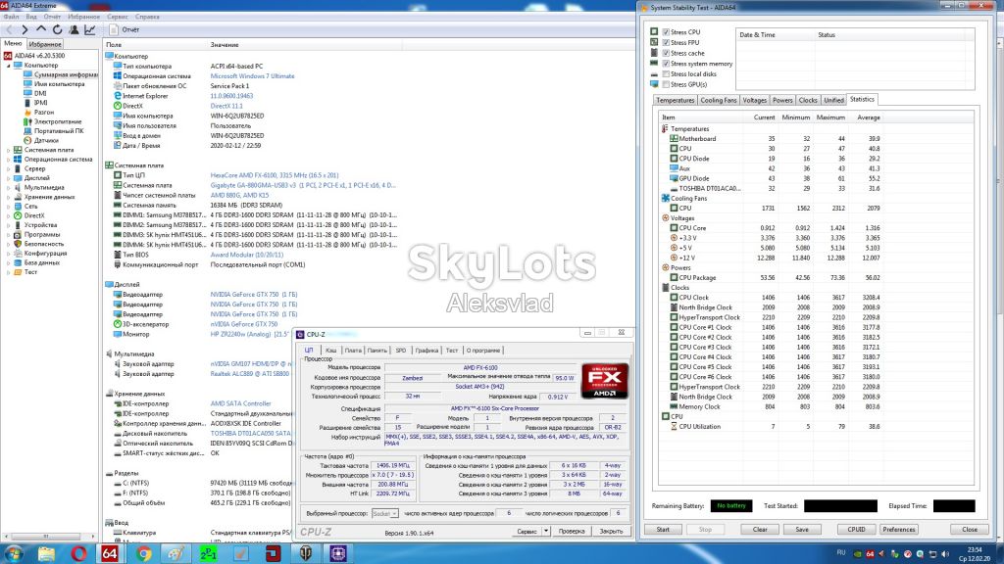Open the graph (stability test) toolbar icon
This screenshot has height=564, width=1004.
tap(90, 29)
